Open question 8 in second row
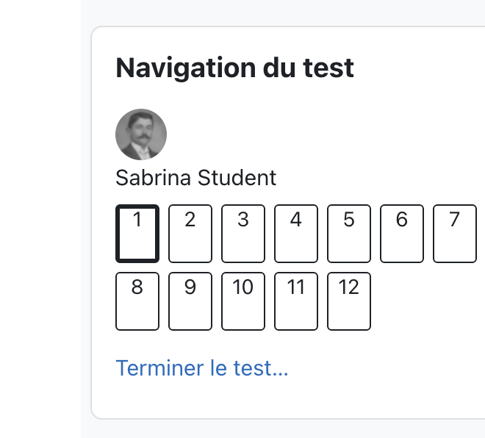 click(x=137, y=301)
